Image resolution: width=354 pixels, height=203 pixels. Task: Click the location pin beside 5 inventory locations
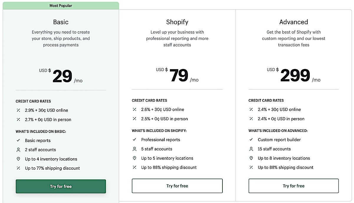point(135,158)
